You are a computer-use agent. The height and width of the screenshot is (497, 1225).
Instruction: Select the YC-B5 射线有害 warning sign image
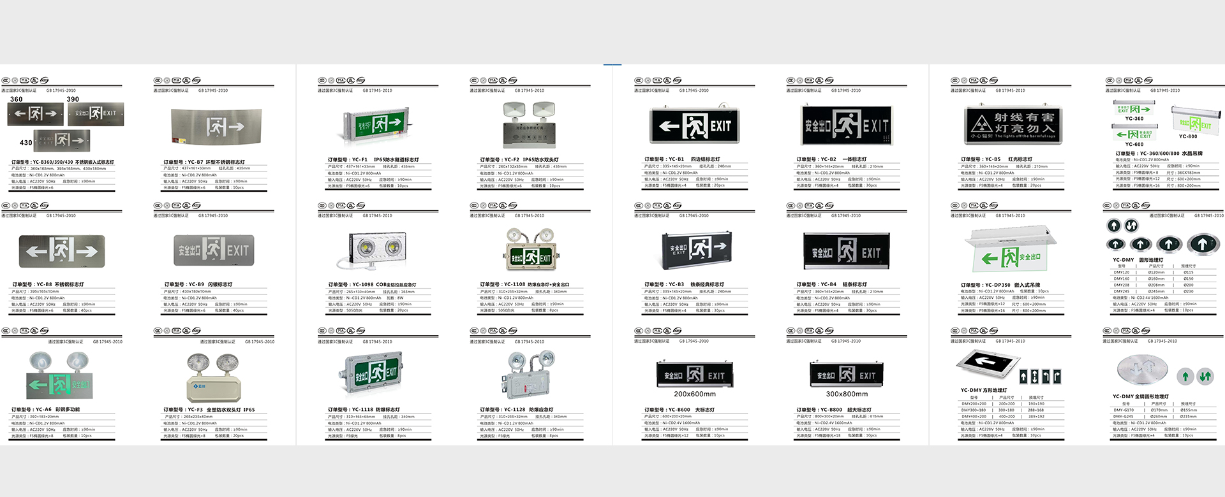pos(1013,126)
